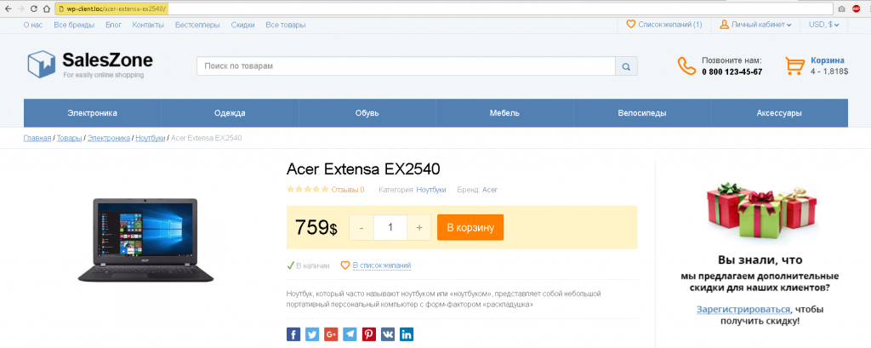Viewport: 871px width, 348px height.
Task: Open the USD, $ currency dropdown
Action: 823,25
